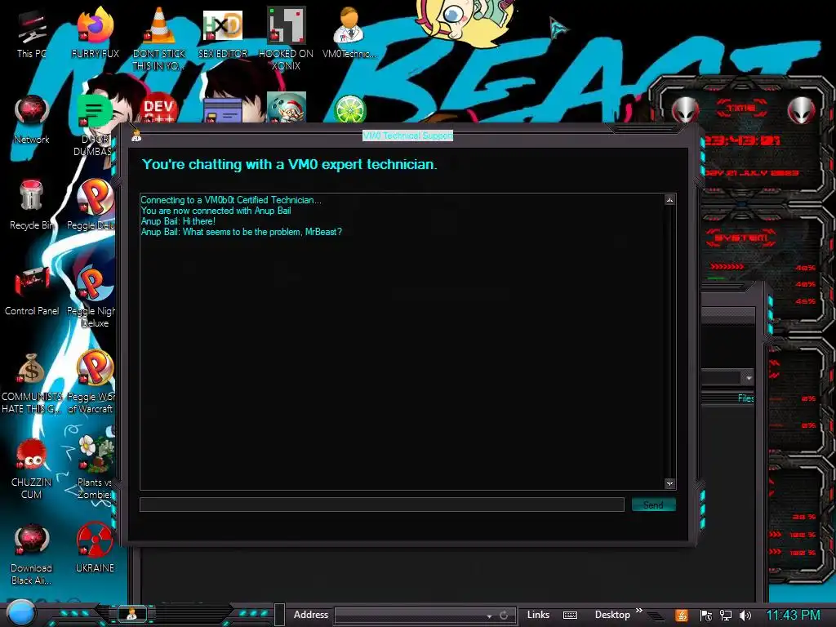Click the VM0 Technical Support title bar icon
The width and height of the screenshot is (836, 627).
point(136,136)
